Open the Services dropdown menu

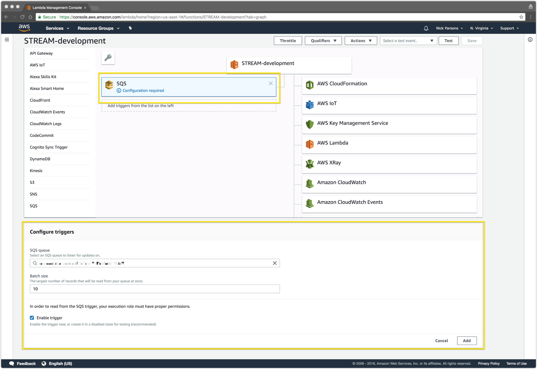[x=57, y=29]
